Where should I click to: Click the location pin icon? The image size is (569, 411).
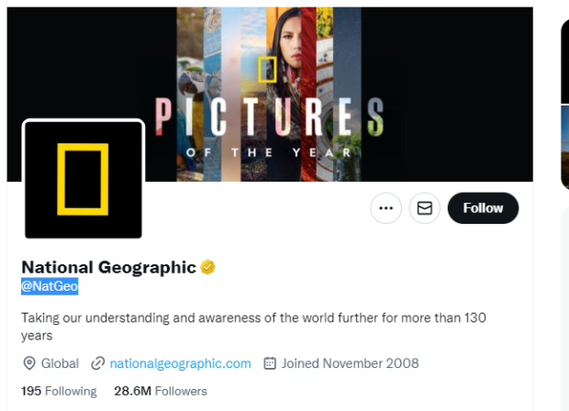[28, 363]
